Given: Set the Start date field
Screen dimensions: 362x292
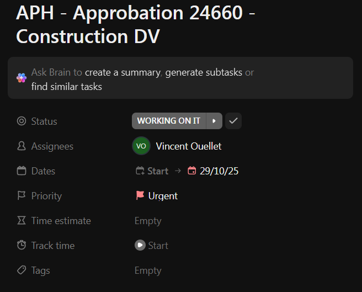Looking at the screenshot, I should pos(152,171).
